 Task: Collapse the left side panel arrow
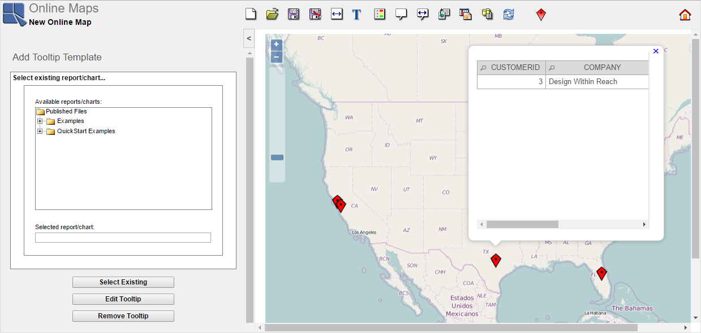click(249, 39)
